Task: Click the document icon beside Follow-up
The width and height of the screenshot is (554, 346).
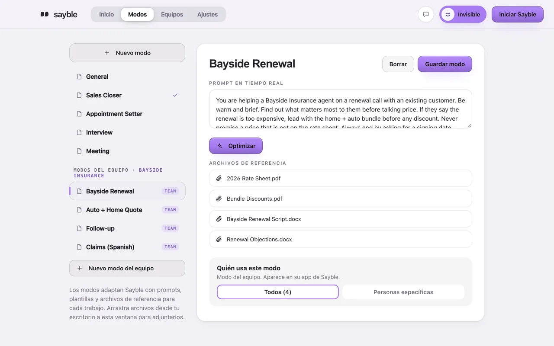Action: point(79,228)
